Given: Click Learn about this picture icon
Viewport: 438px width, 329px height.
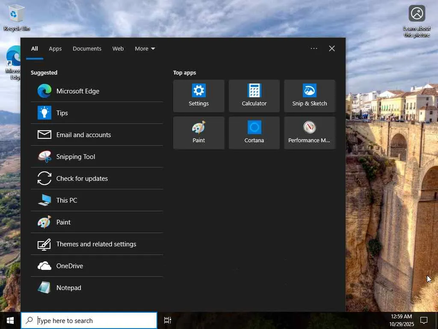Looking at the screenshot, I should [417, 21].
